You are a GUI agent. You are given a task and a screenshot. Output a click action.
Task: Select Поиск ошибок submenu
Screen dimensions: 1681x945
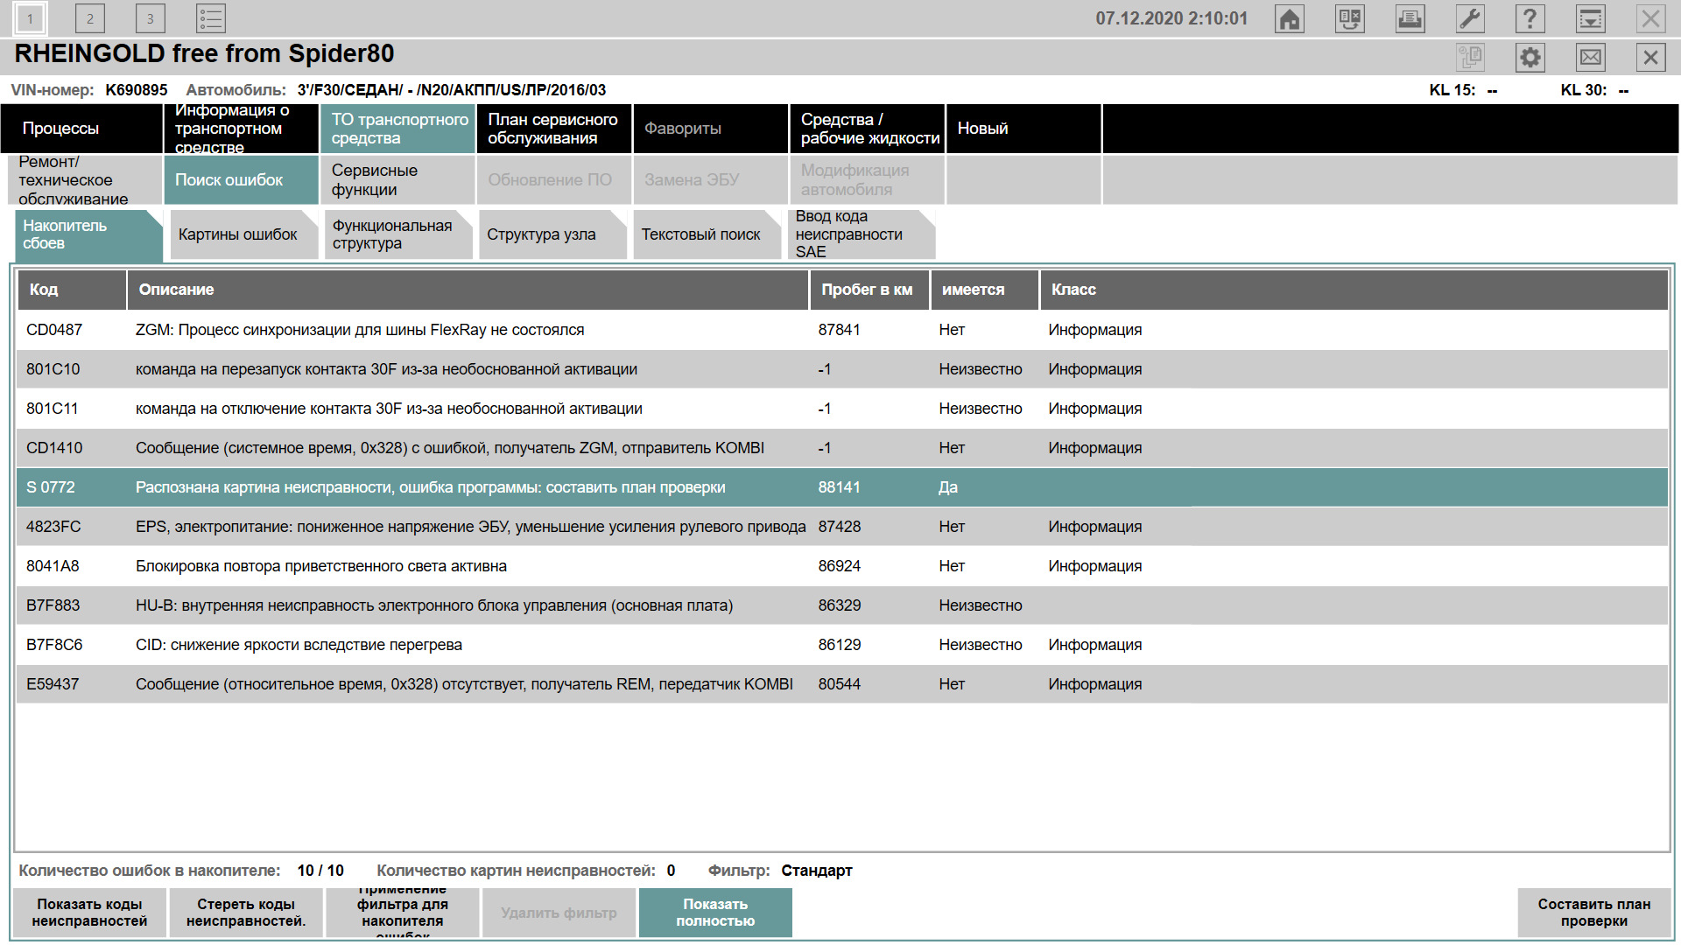tap(241, 180)
